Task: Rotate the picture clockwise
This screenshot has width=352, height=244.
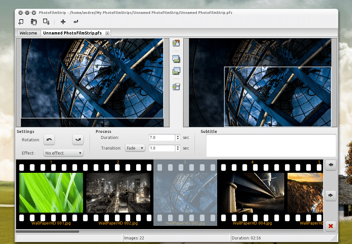Action: pos(78,139)
